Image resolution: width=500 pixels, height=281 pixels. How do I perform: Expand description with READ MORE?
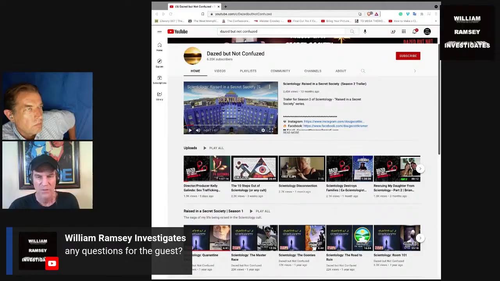[291, 133]
